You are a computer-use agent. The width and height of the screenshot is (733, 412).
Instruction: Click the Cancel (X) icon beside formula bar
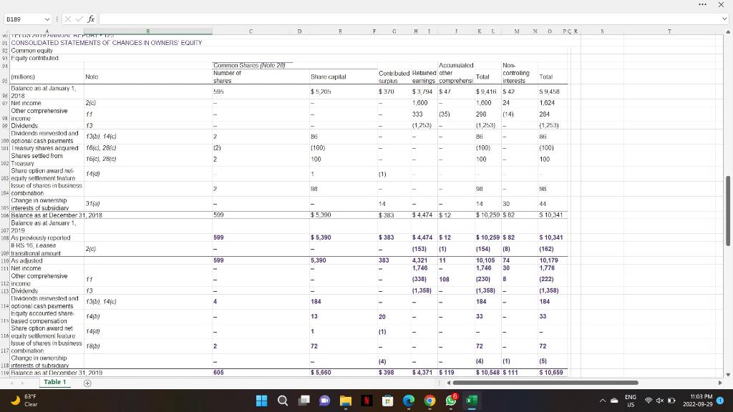click(67, 19)
